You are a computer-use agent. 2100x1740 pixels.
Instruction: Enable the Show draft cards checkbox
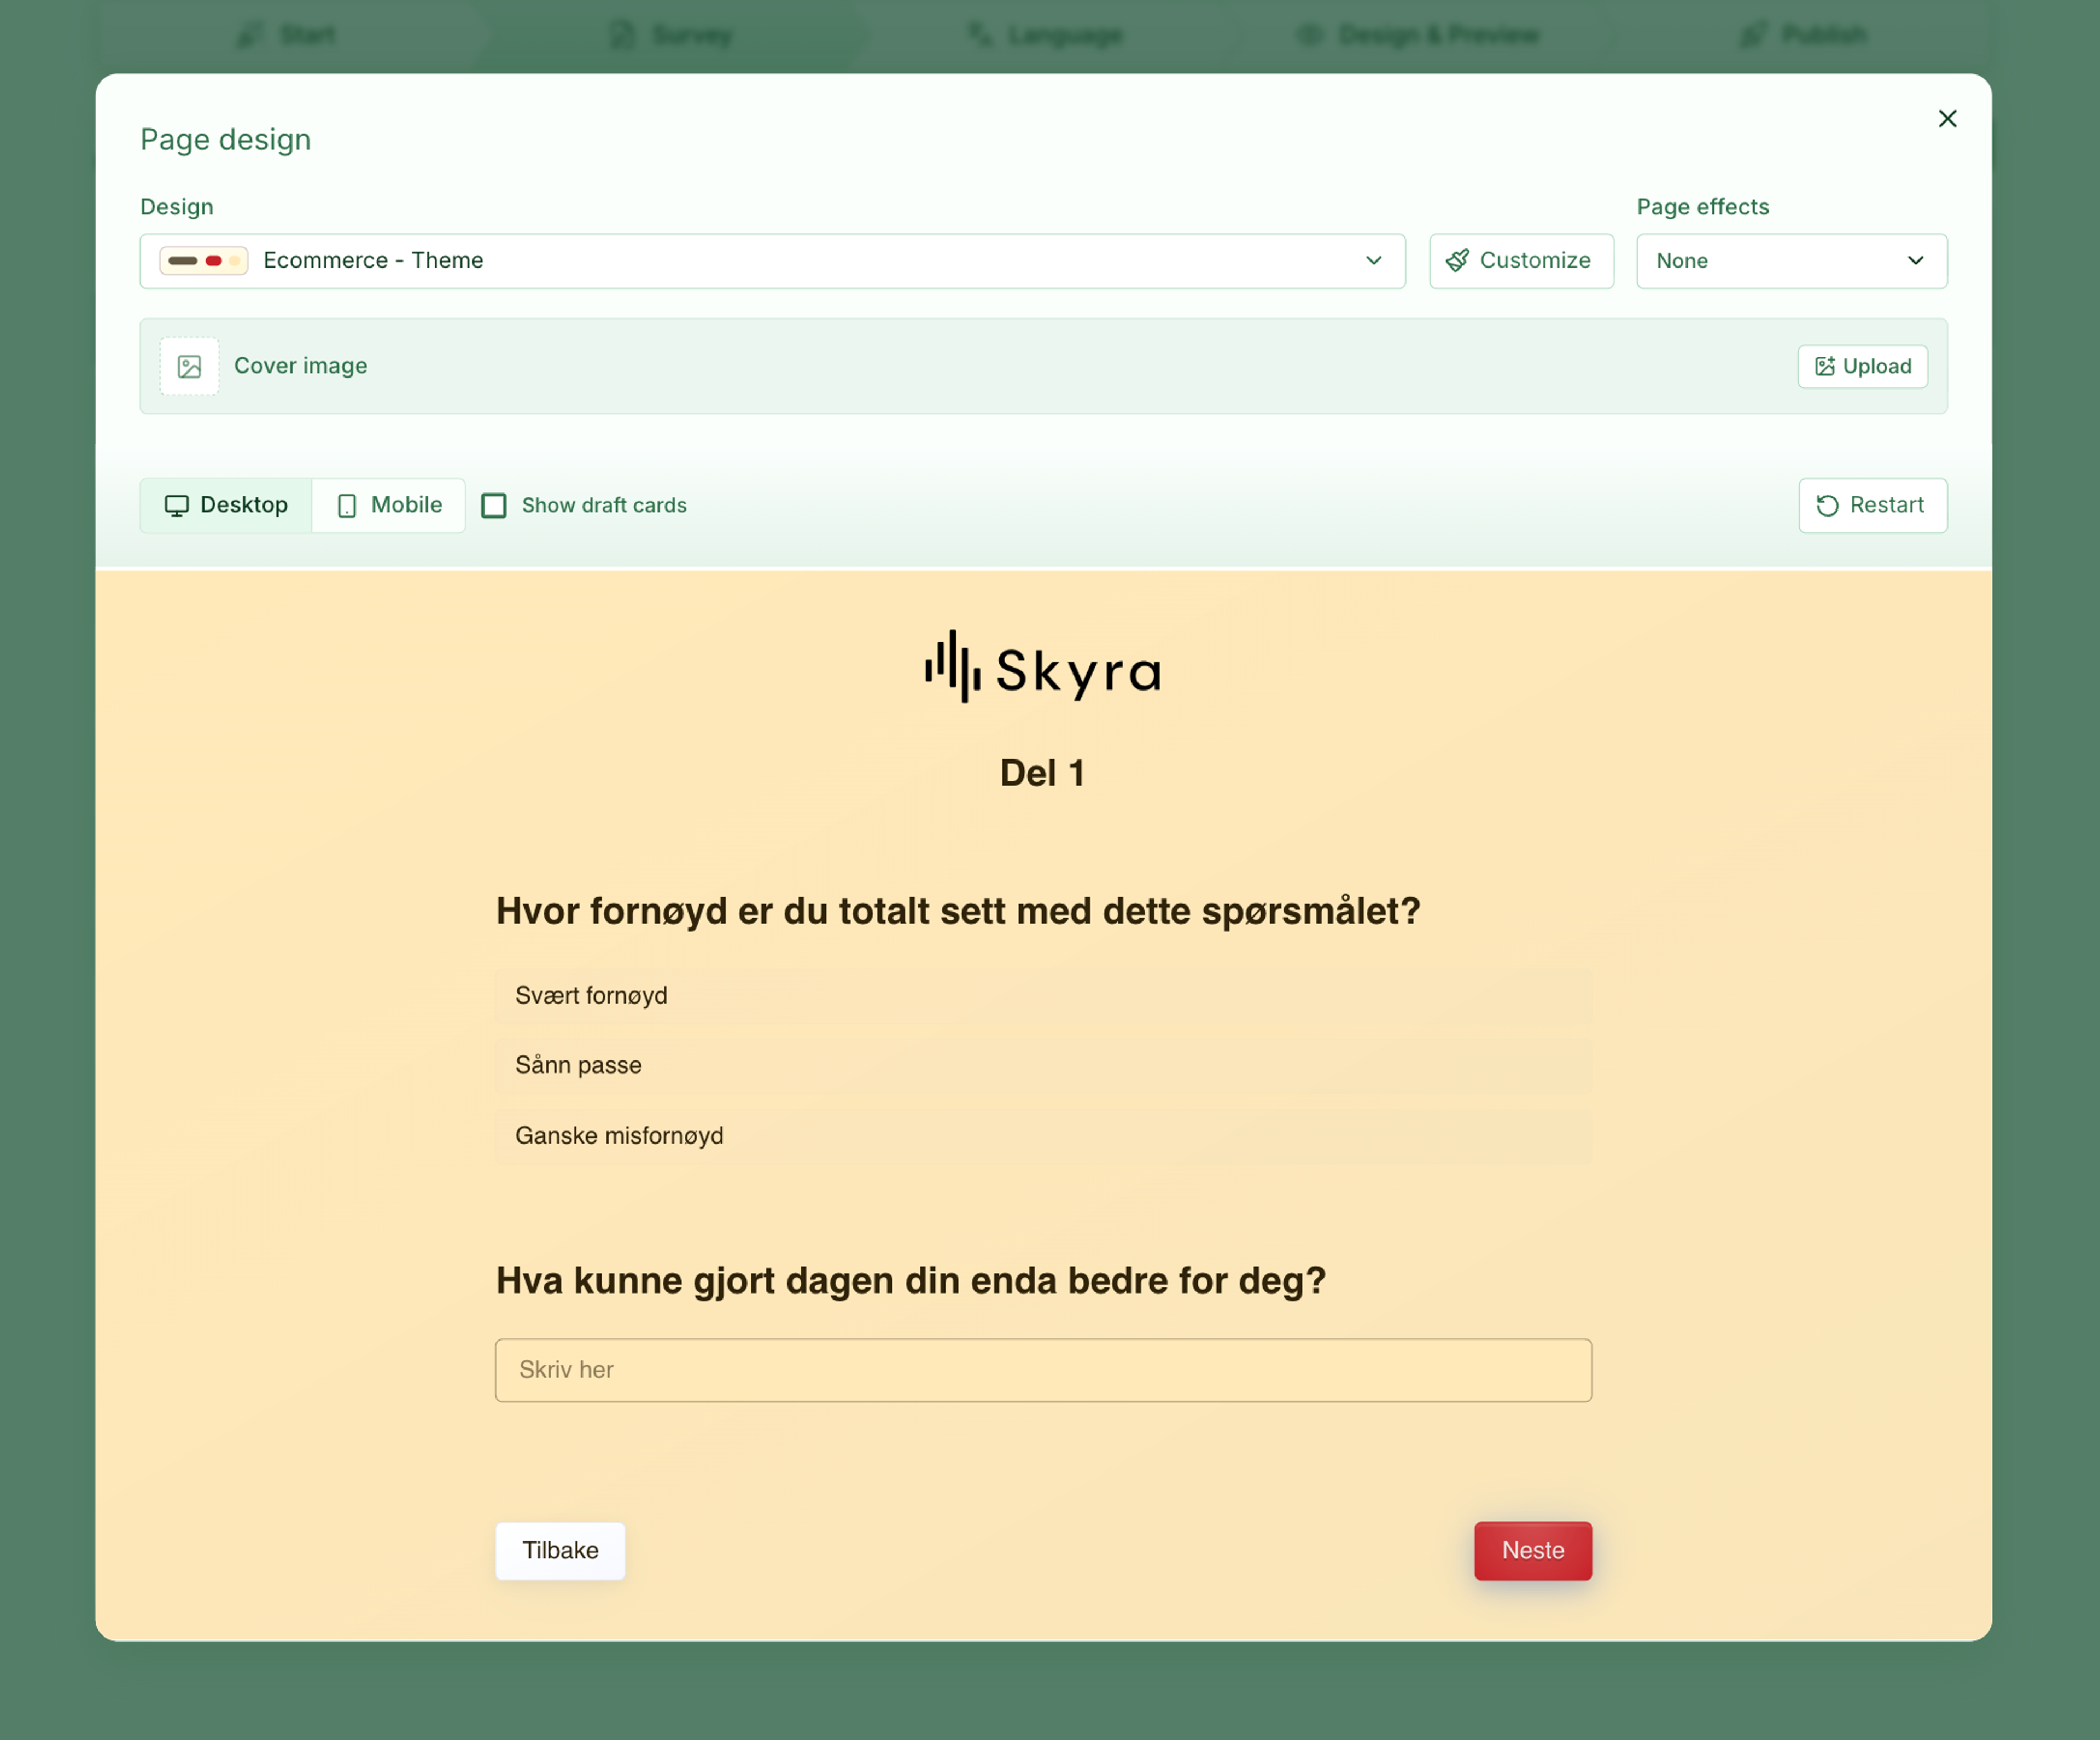pyautogui.click(x=494, y=505)
